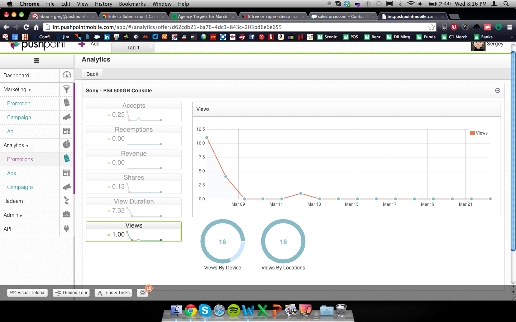The height and width of the screenshot is (322, 516).
Task: Start the Guided Tour
Action: coord(71,293)
